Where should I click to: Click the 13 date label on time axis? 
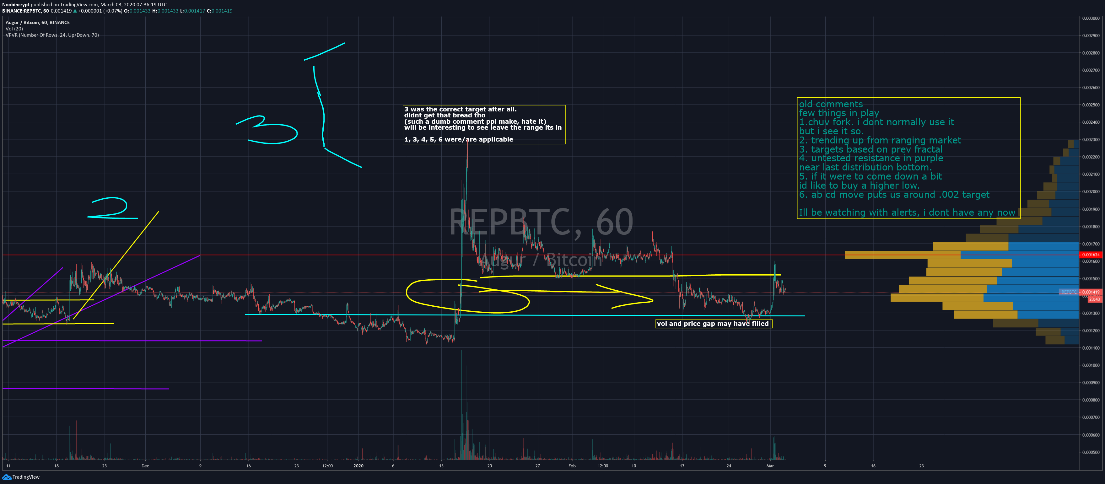coord(441,465)
